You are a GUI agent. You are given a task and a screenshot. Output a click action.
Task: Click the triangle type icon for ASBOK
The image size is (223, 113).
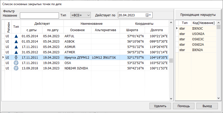[16, 41]
